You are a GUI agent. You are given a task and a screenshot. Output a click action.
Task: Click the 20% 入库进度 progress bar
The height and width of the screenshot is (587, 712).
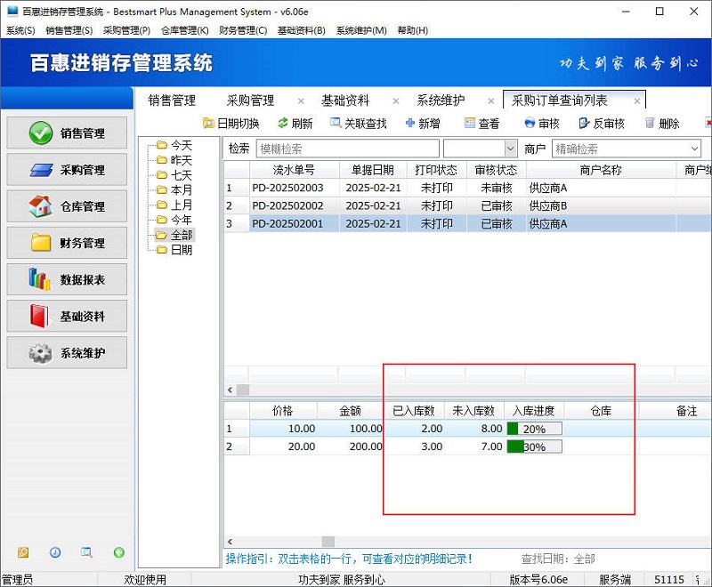pyautogui.click(x=536, y=428)
